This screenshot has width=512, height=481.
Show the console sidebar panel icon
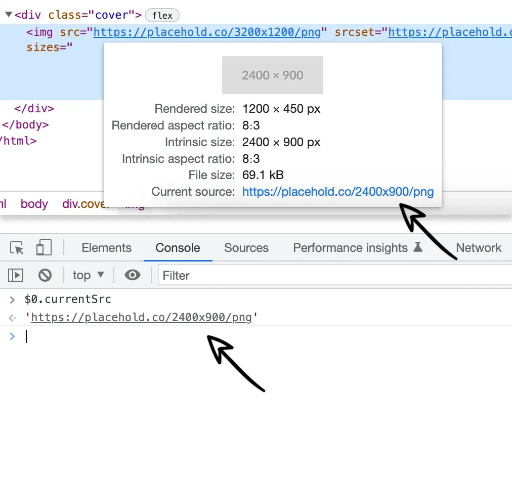[x=15, y=275]
